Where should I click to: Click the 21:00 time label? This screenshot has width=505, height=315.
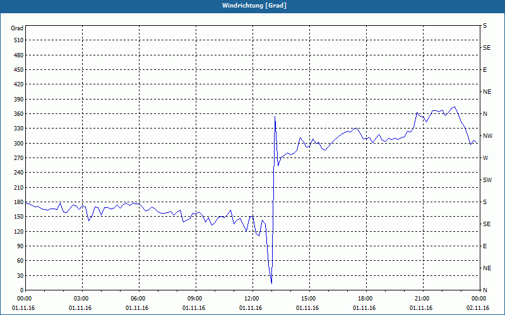click(x=423, y=299)
